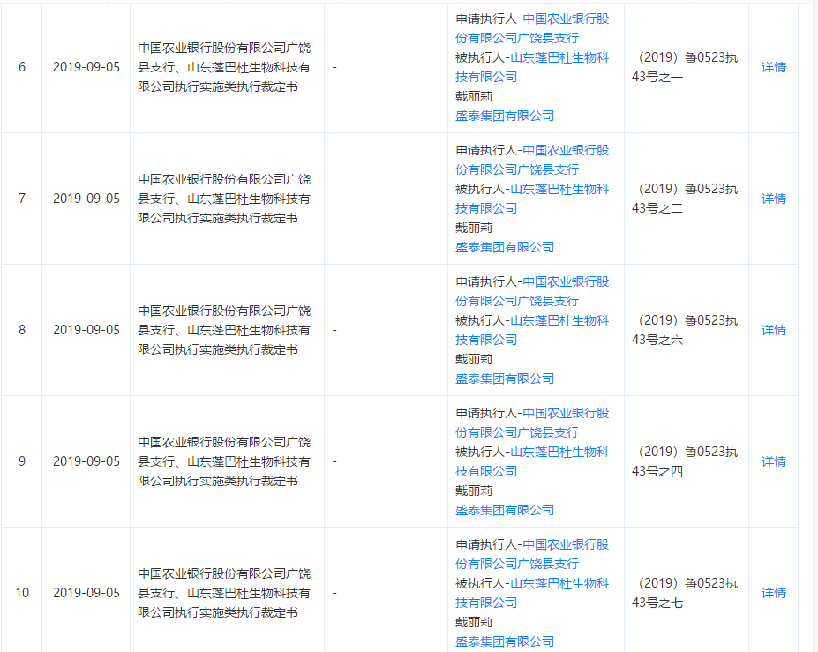Click the row index number 6
The height and width of the screenshot is (652, 818).
(x=22, y=67)
